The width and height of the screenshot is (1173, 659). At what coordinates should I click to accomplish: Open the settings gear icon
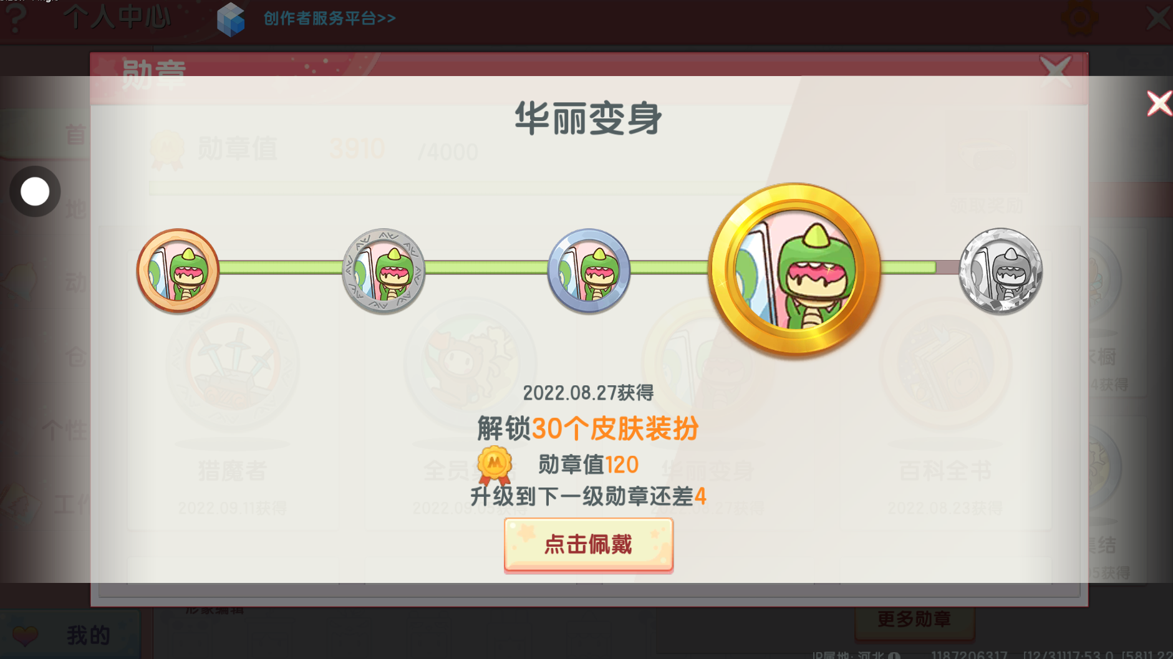pyautogui.click(x=1079, y=18)
